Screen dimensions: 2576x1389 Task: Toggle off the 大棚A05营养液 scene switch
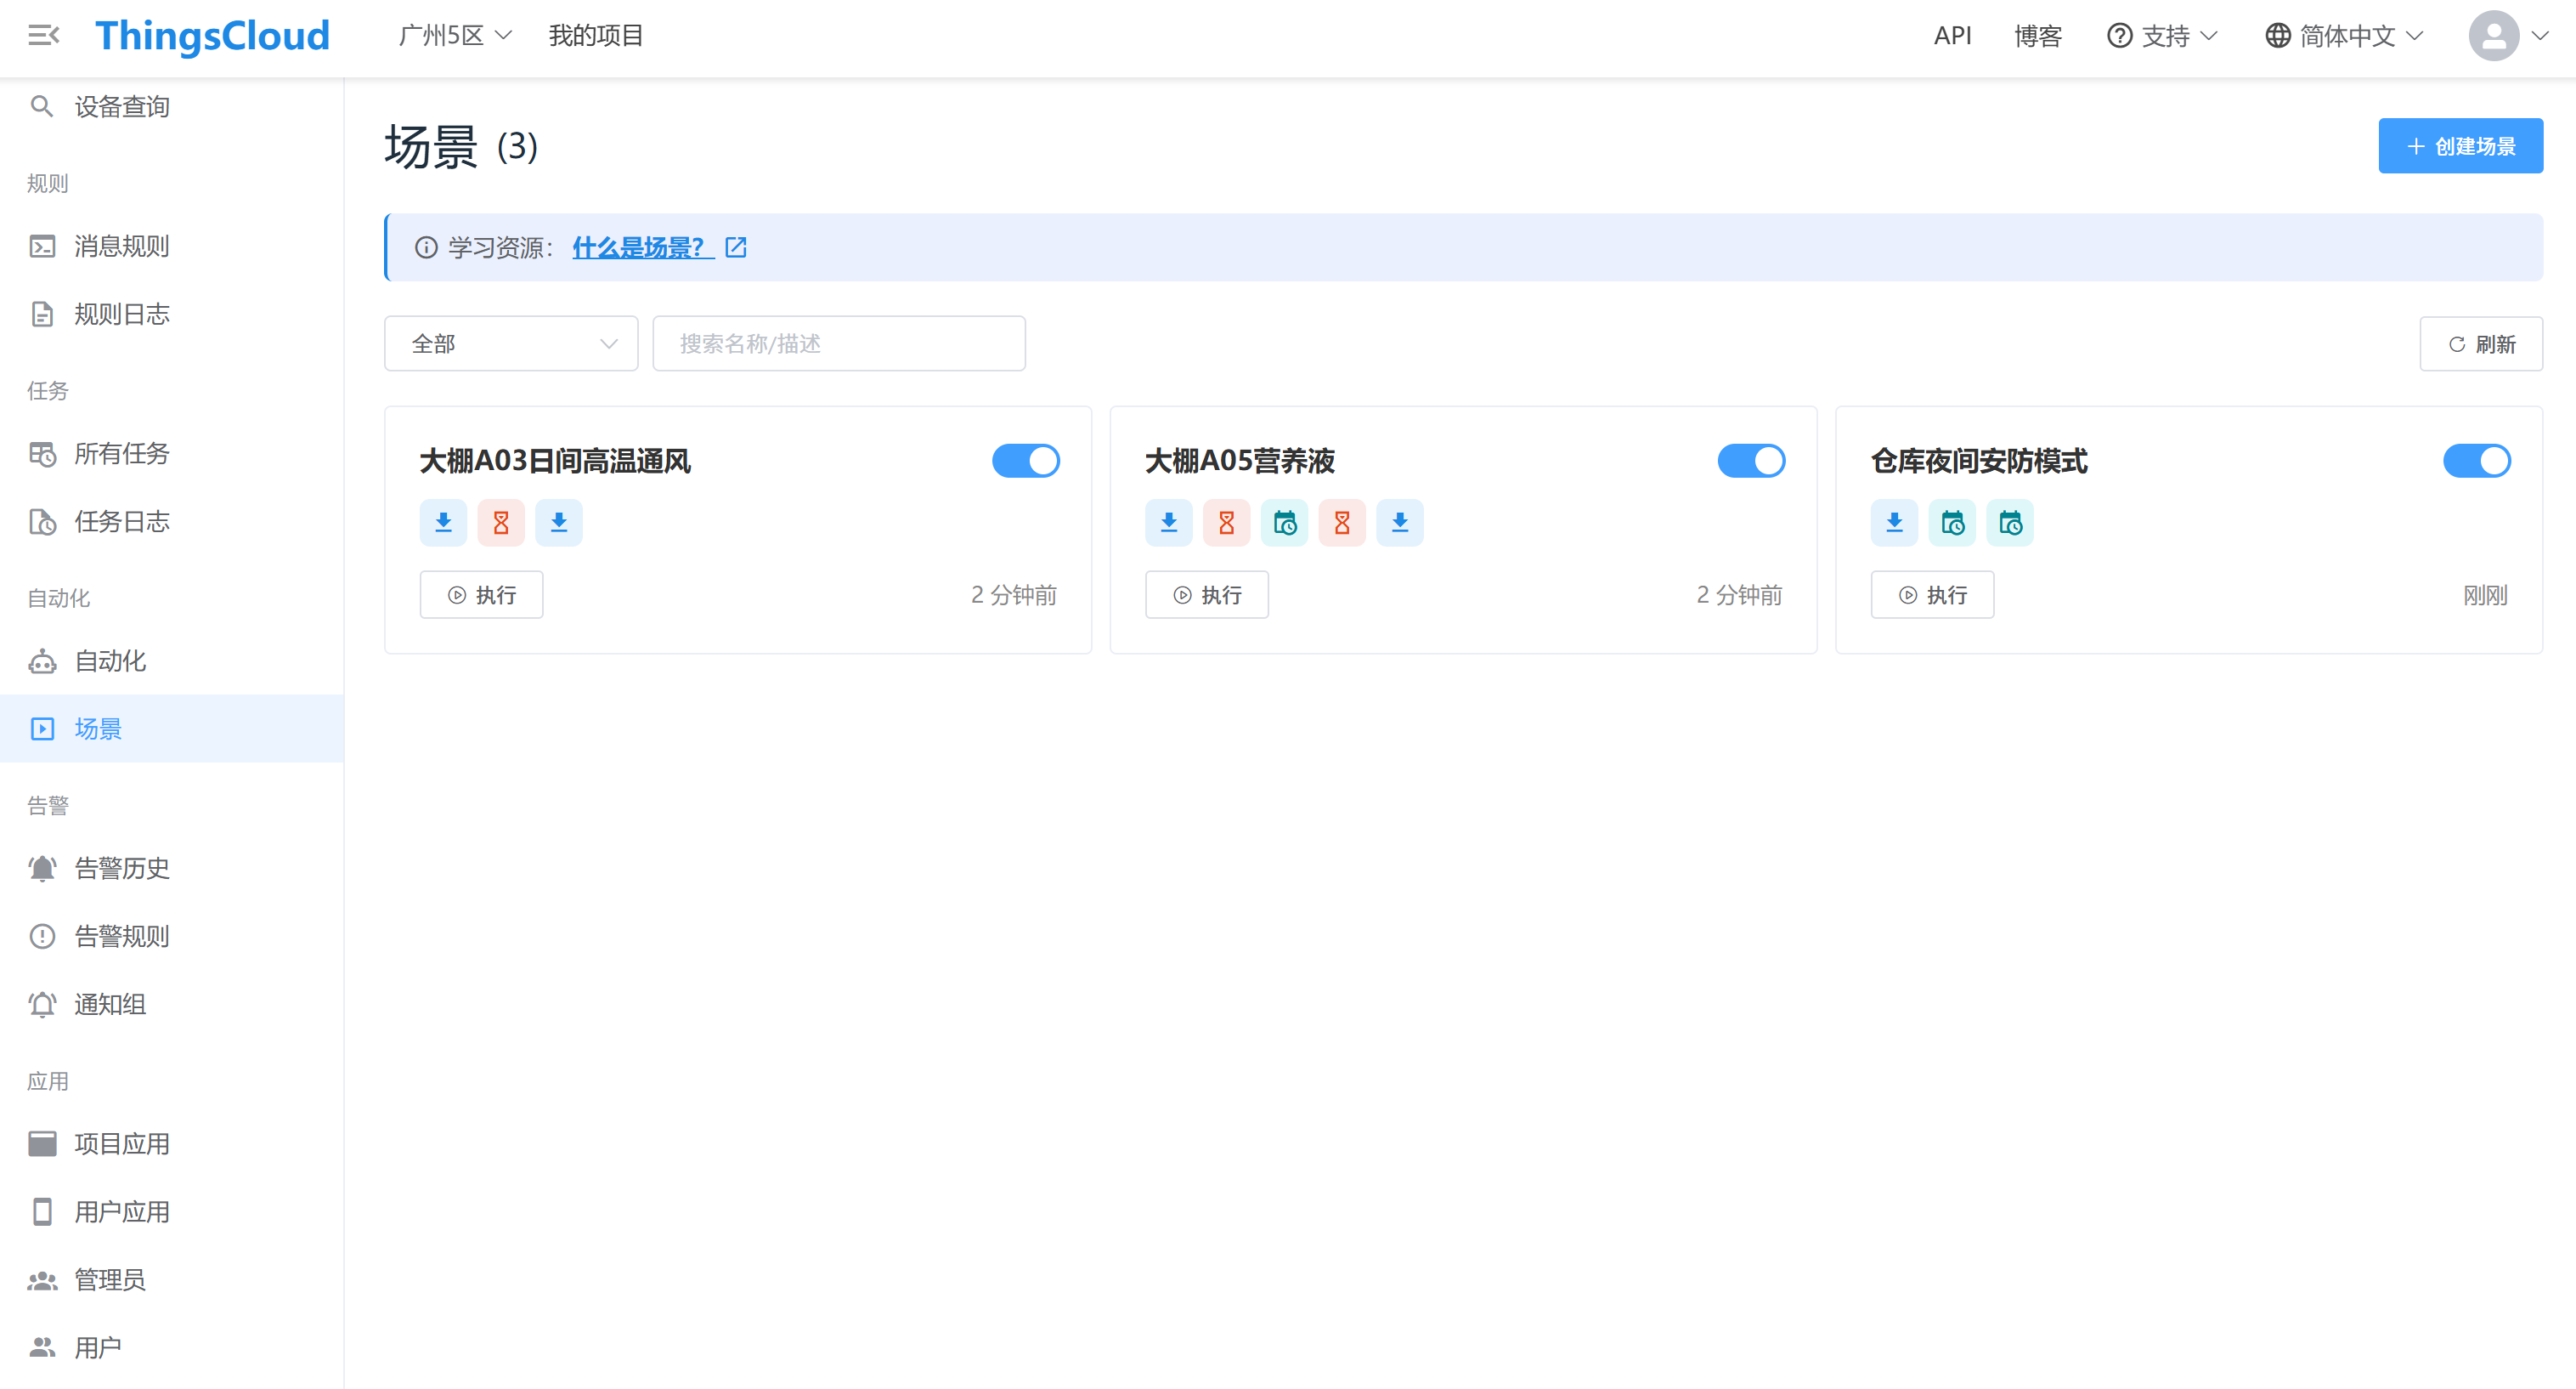pos(1751,462)
